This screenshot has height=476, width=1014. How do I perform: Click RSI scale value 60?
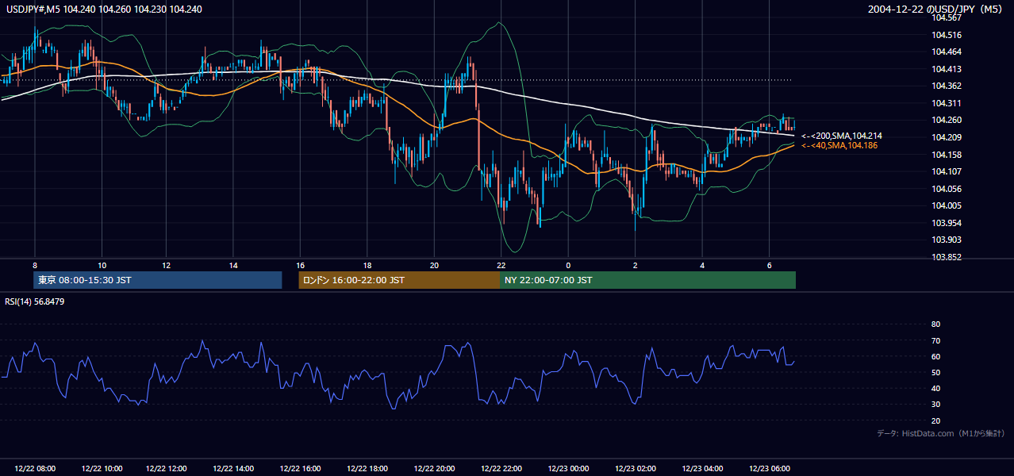point(935,356)
